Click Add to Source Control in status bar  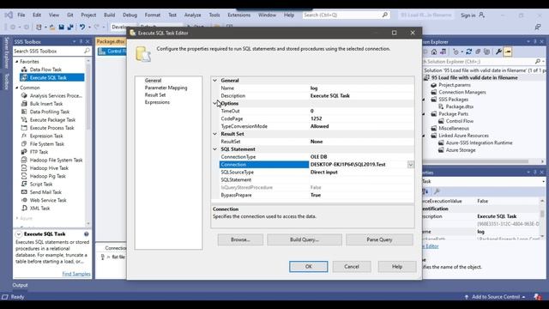pyautogui.click(x=495, y=297)
